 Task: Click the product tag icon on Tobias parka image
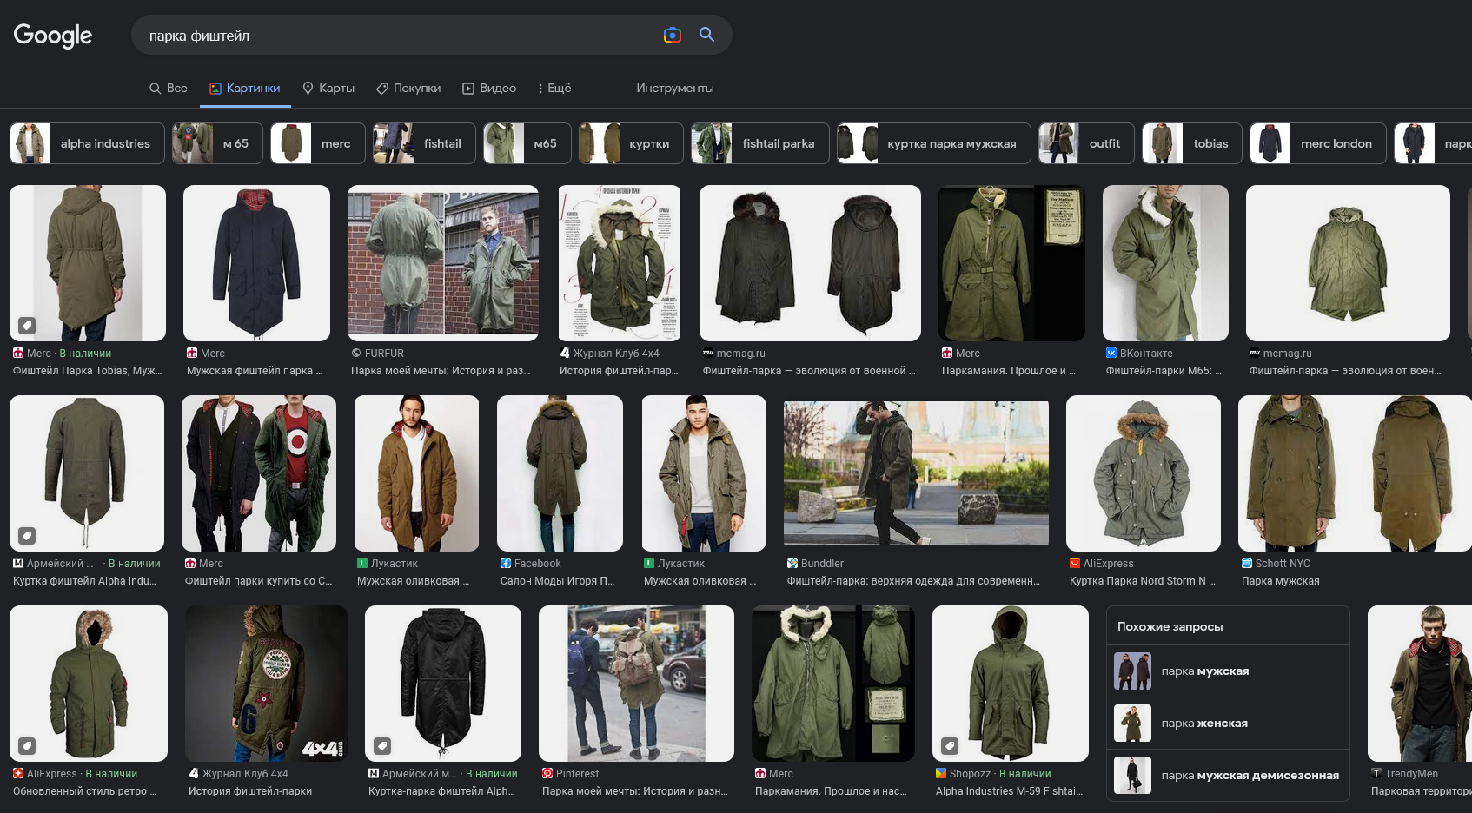tap(27, 326)
